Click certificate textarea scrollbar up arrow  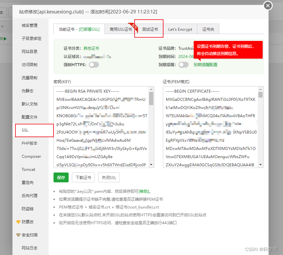point(260,89)
